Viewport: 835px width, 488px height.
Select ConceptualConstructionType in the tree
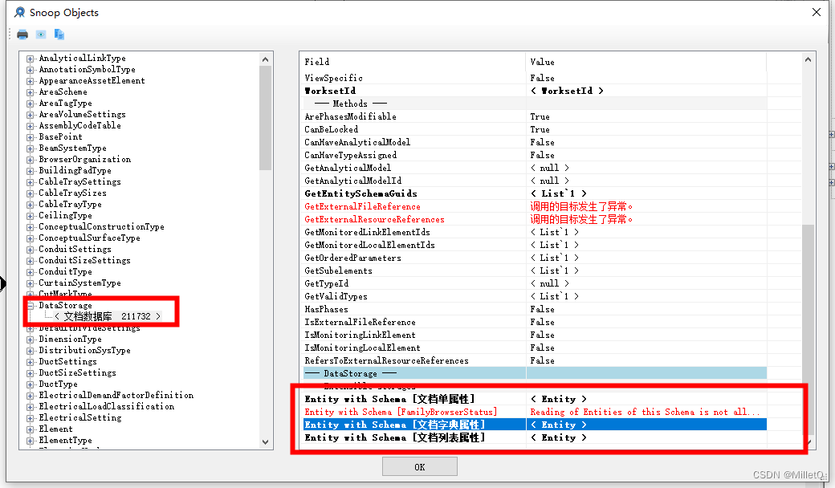(101, 226)
